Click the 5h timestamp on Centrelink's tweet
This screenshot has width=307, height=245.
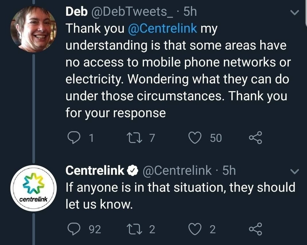tap(229, 171)
